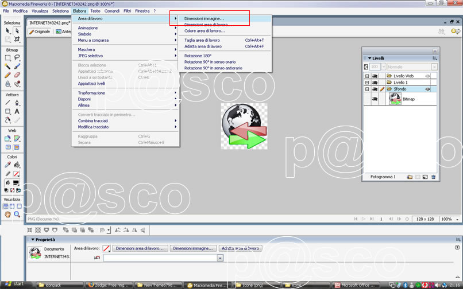Select the Pointer tool
The width and height of the screenshot is (463, 289).
(7, 30)
